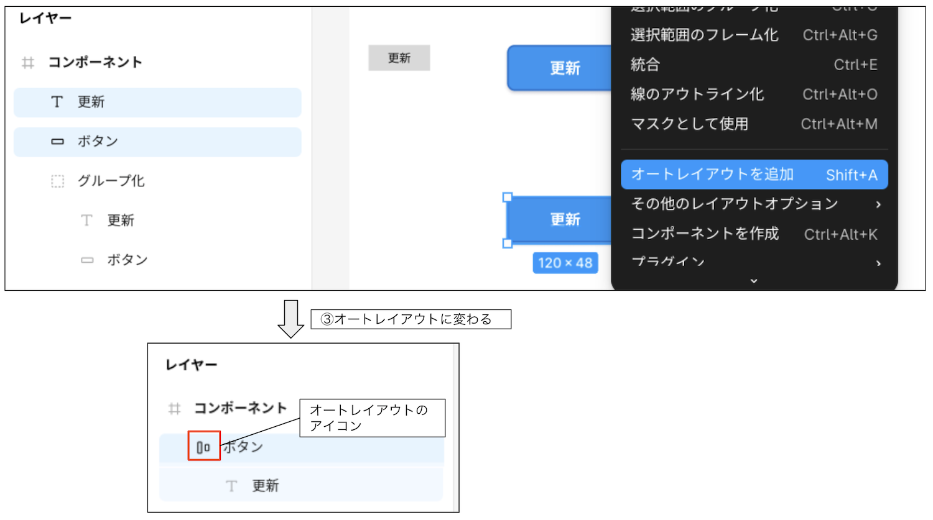Choose マスクとして使用 menu entry

[754, 124]
